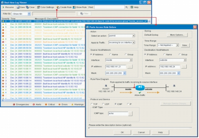The image size is (199, 138).
Task: Click OK in Paste Access Rule dialog
Action: click(x=122, y=132)
